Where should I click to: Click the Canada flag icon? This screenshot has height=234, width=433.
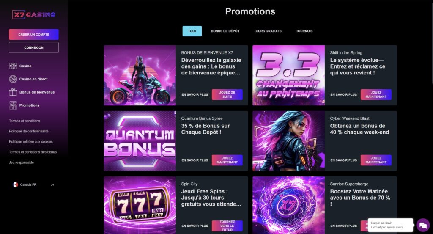(15, 184)
